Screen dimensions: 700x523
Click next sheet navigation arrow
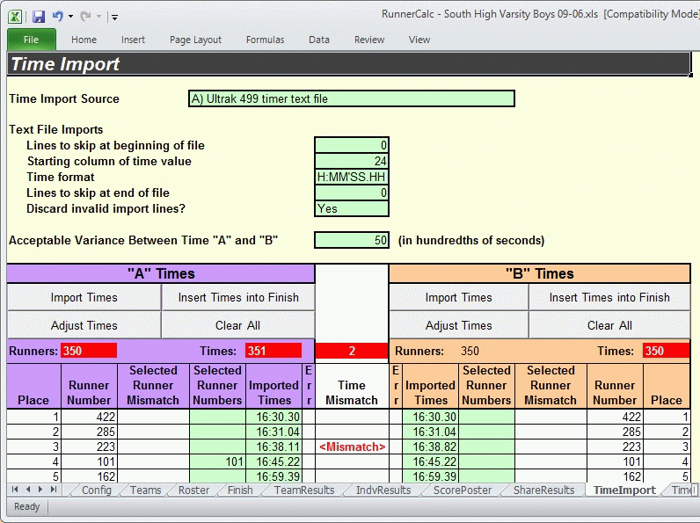[40, 490]
